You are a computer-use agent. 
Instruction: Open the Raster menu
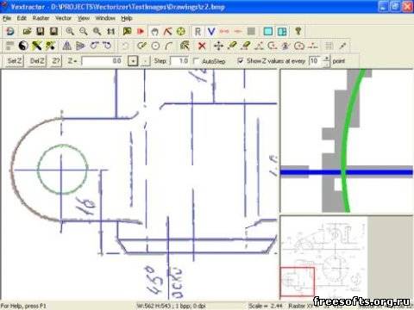pyautogui.click(x=41, y=18)
